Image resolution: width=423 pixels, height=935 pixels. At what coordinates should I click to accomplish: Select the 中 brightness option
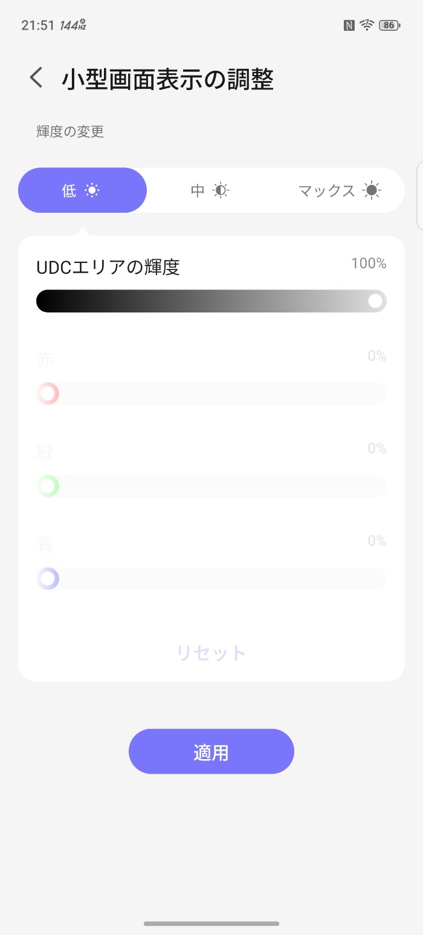point(210,190)
